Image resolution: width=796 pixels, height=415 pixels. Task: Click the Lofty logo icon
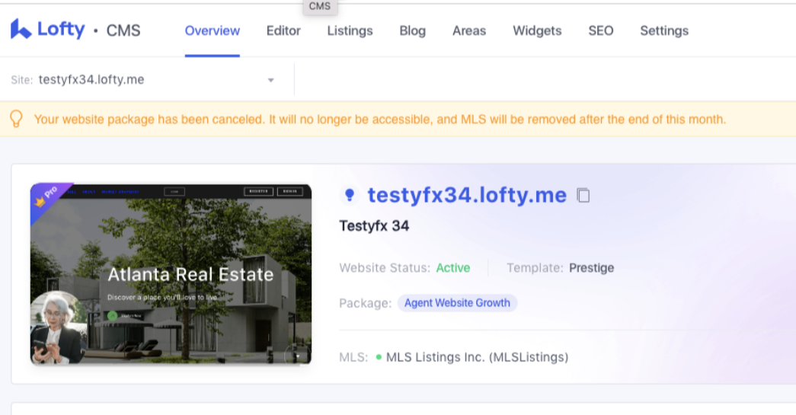21,30
